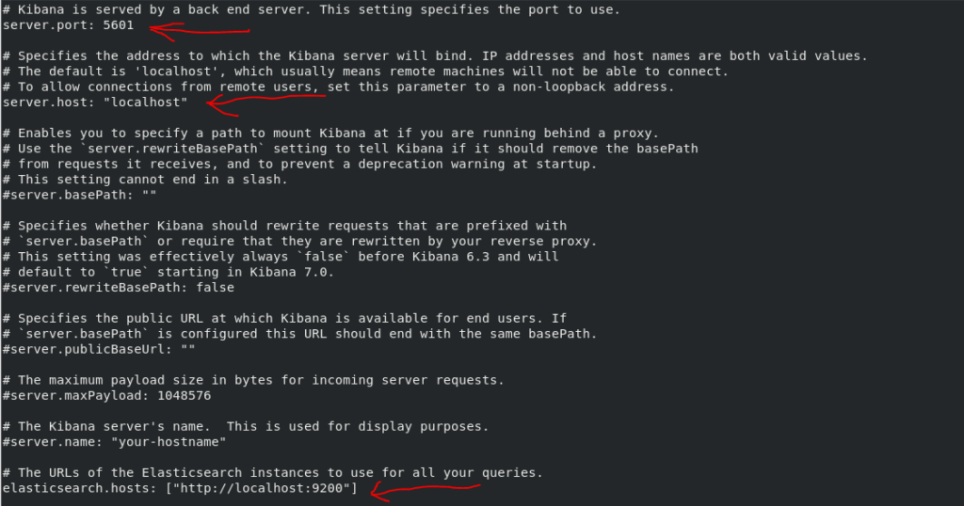964x506 pixels.
Task: Click the red arrow pointing to server.port
Action: pyautogui.click(x=200, y=31)
